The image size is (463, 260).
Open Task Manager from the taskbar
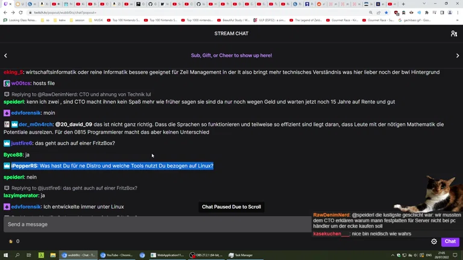241,255
